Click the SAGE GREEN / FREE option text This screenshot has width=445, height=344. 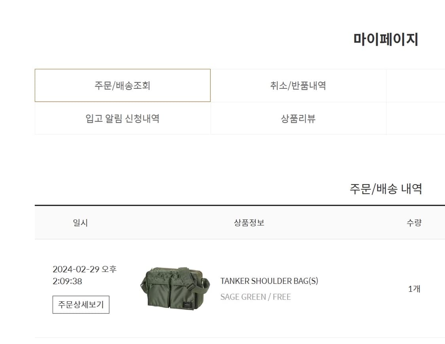(256, 297)
